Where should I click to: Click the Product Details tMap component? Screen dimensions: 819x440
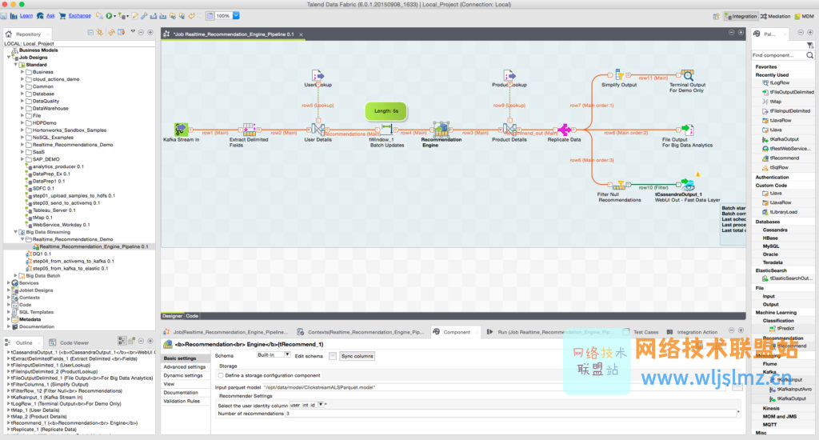(509, 129)
